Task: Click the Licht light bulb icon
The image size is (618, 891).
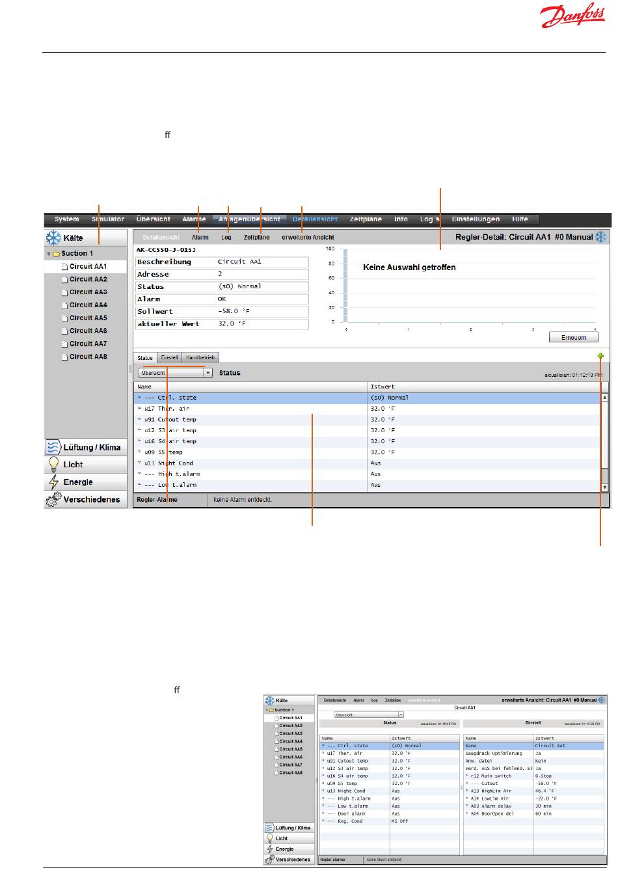Action: (x=54, y=464)
